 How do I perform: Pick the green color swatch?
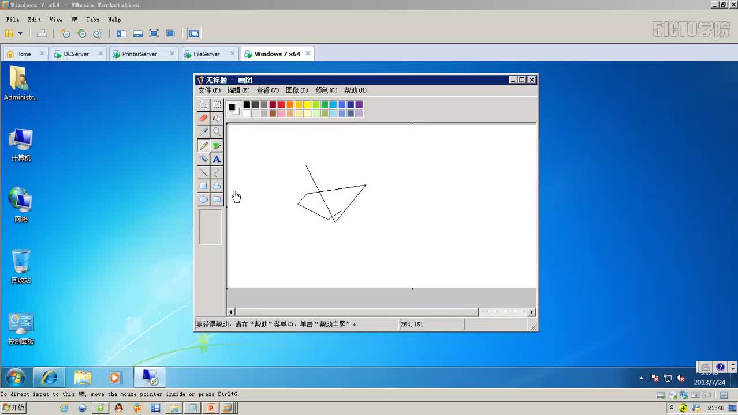click(x=325, y=105)
